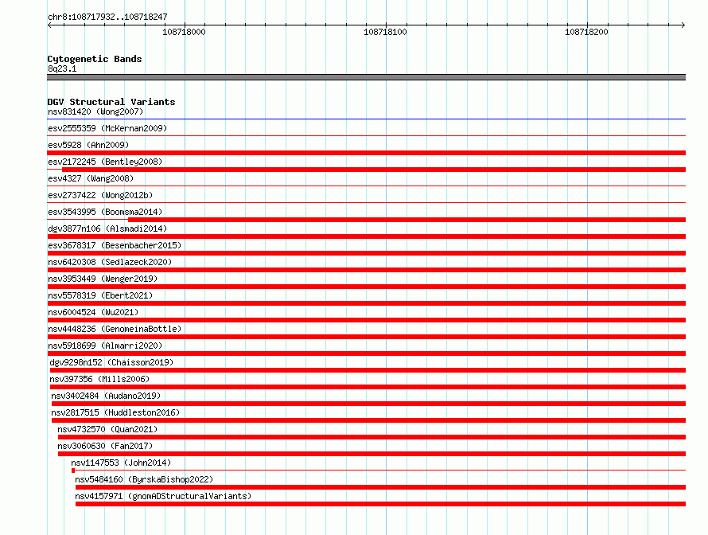Click ruler label 108718200
This screenshot has height=535, width=708.
(586, 32)
